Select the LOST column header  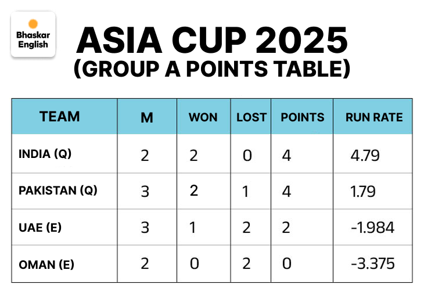point(251,117)
